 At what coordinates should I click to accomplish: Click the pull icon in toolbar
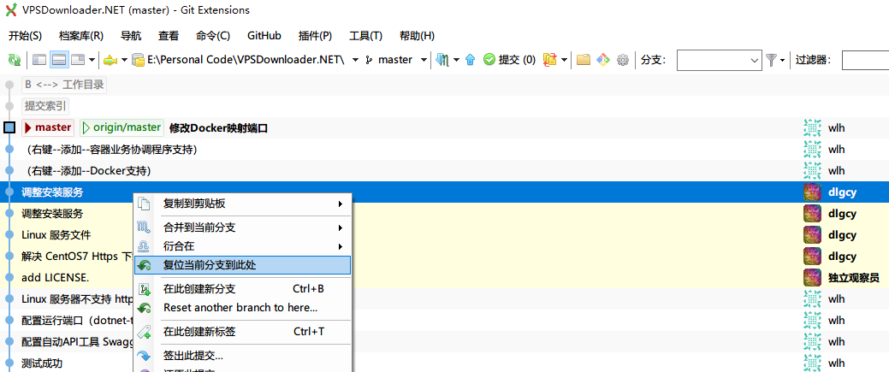coord(443,60)
